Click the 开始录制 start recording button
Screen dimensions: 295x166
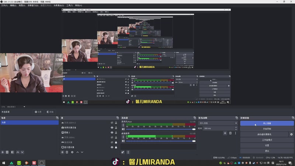tap(267, 129)
